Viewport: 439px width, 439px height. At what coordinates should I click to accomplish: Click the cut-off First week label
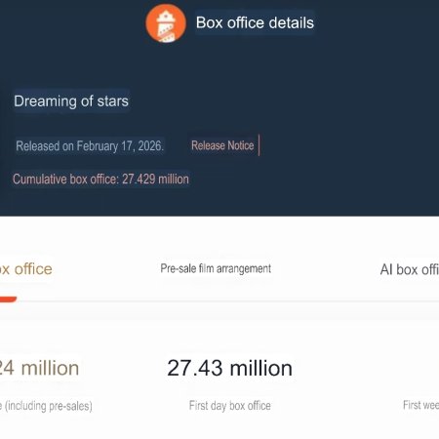coord(420,405)
